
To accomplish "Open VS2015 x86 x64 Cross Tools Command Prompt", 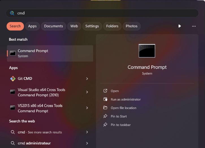I will coord(50,108).
